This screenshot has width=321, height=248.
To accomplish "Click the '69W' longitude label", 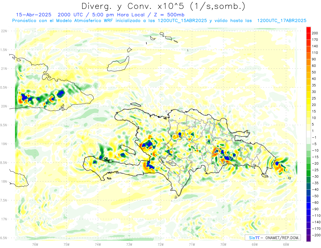I will (255, 244).
